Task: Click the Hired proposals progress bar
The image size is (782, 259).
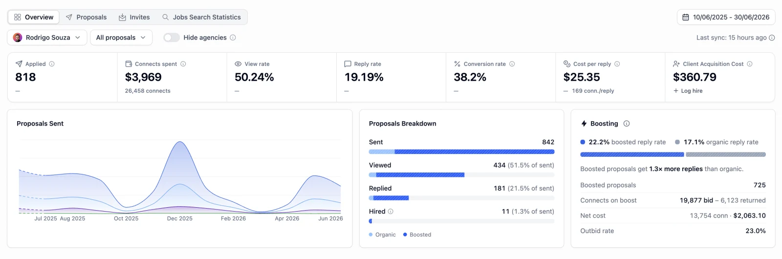Action: click(x=461, y=221)
